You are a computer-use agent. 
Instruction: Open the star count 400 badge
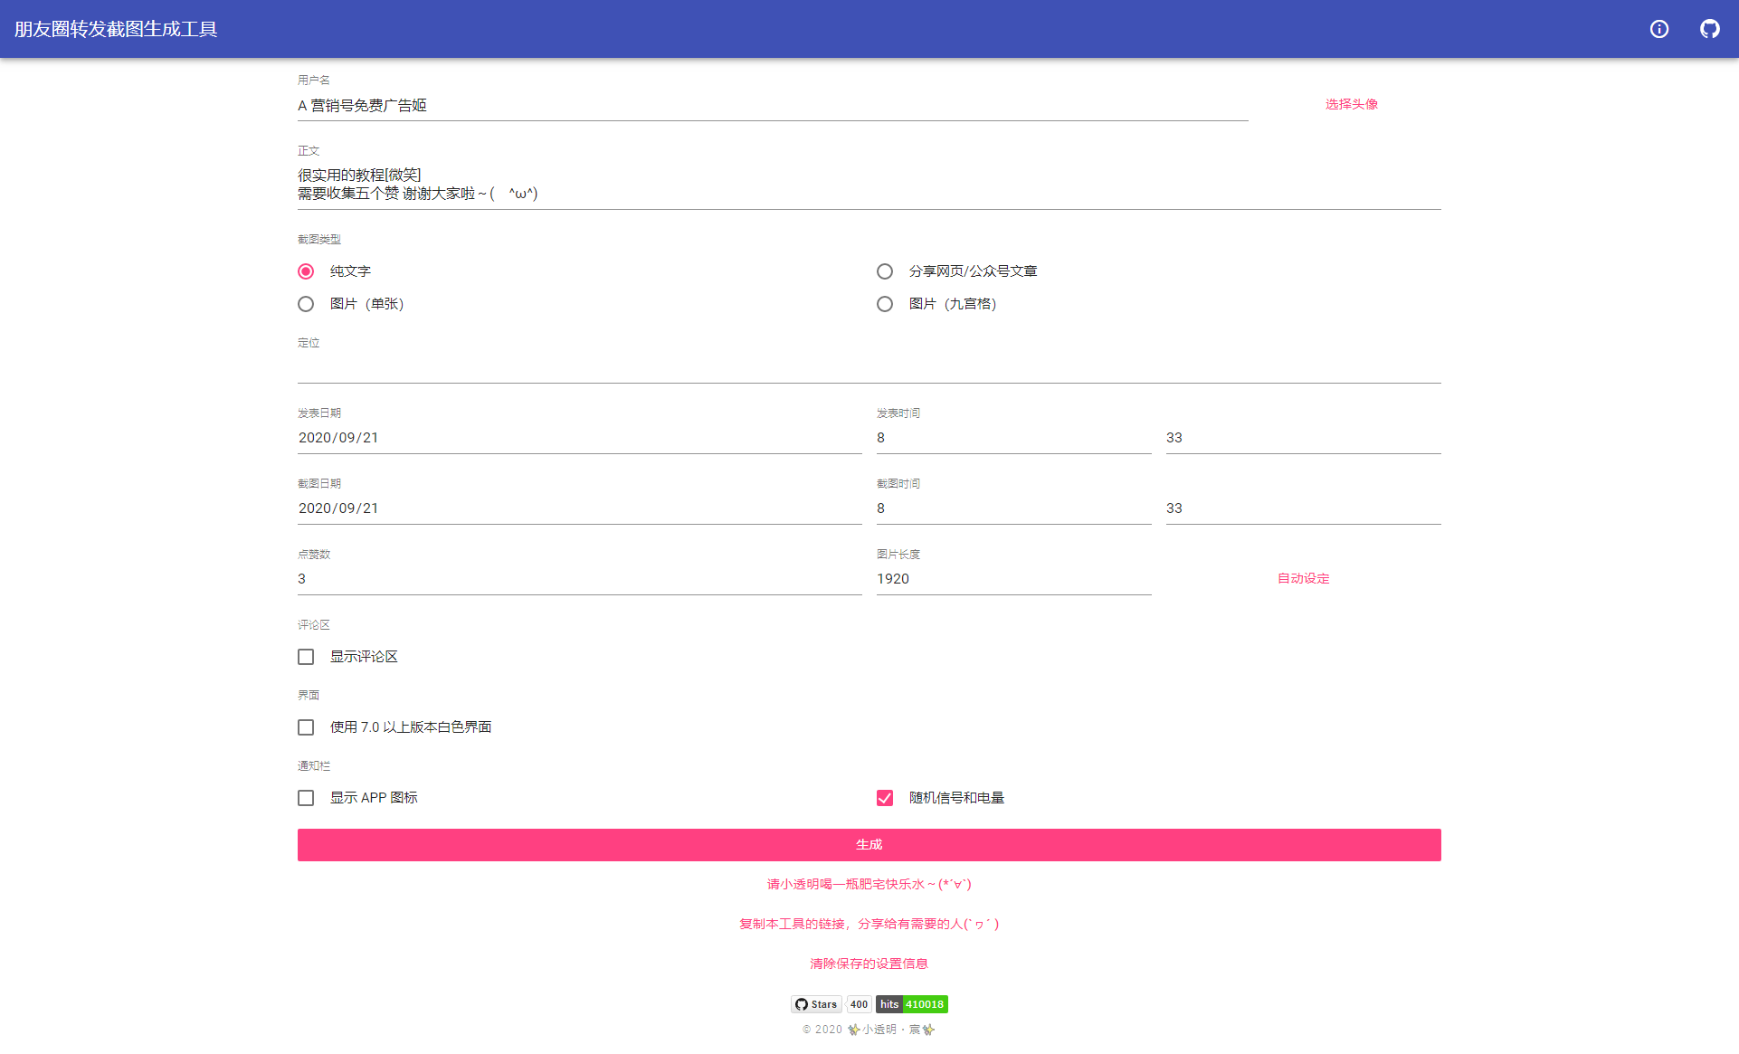coord(859,1004)
